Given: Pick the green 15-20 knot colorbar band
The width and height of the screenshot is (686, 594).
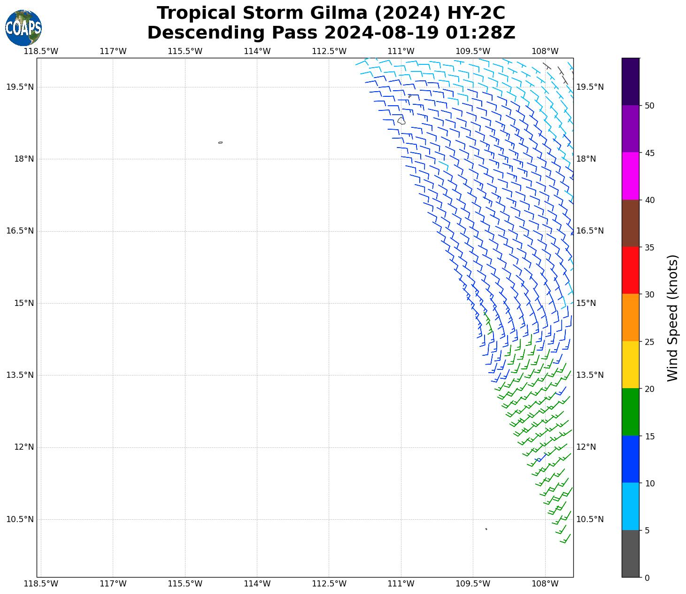Looking at the screenshot, I should point(630,412).
